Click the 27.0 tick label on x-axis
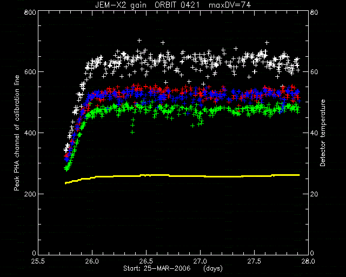The width and height of the screenshot is (346, 277). (x=200, y=261)
